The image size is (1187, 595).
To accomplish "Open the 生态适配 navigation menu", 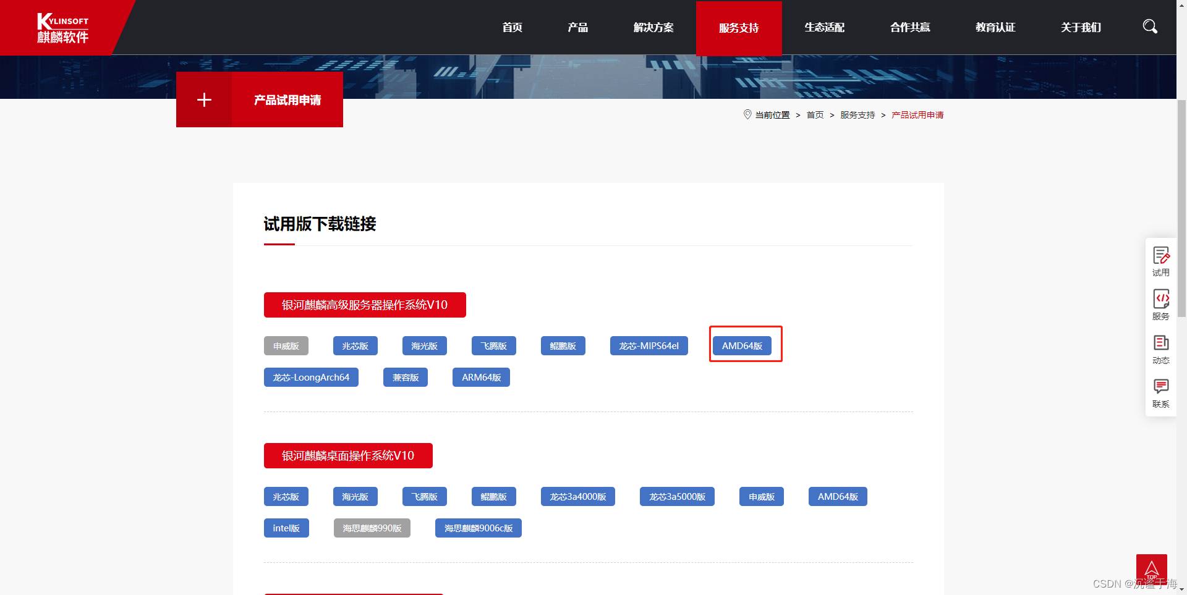I will coord(824,28).
